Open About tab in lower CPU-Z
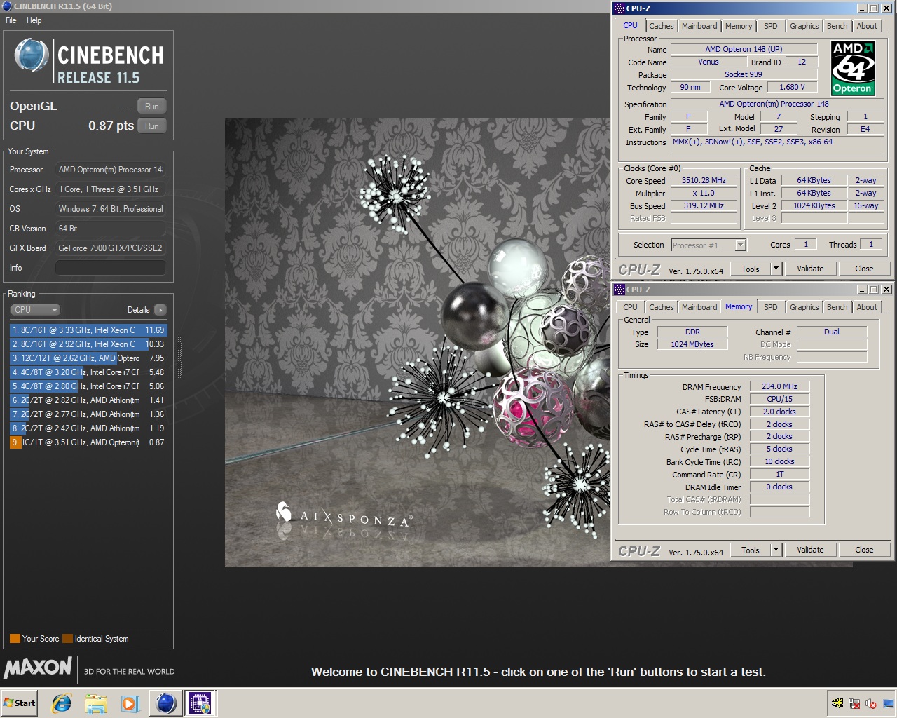897x718 pixels. click(867, 307)
